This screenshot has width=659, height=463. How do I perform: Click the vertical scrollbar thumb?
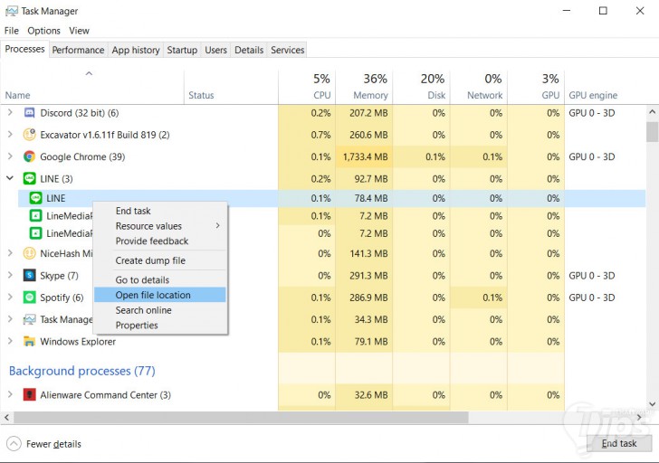click(653, 132)
